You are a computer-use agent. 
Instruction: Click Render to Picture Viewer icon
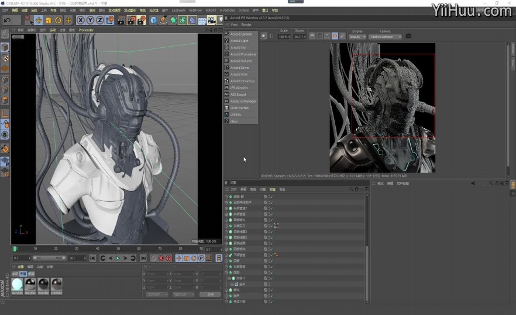[131, 20]
